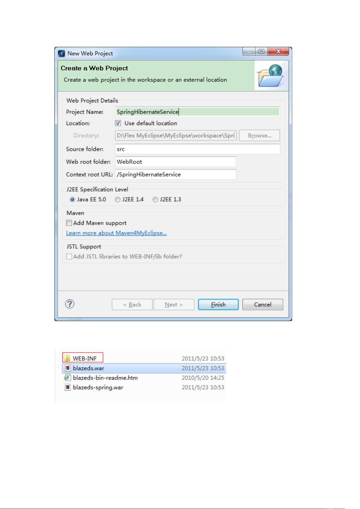Select the blazeds-spring.war file icon

click(68, 387)
